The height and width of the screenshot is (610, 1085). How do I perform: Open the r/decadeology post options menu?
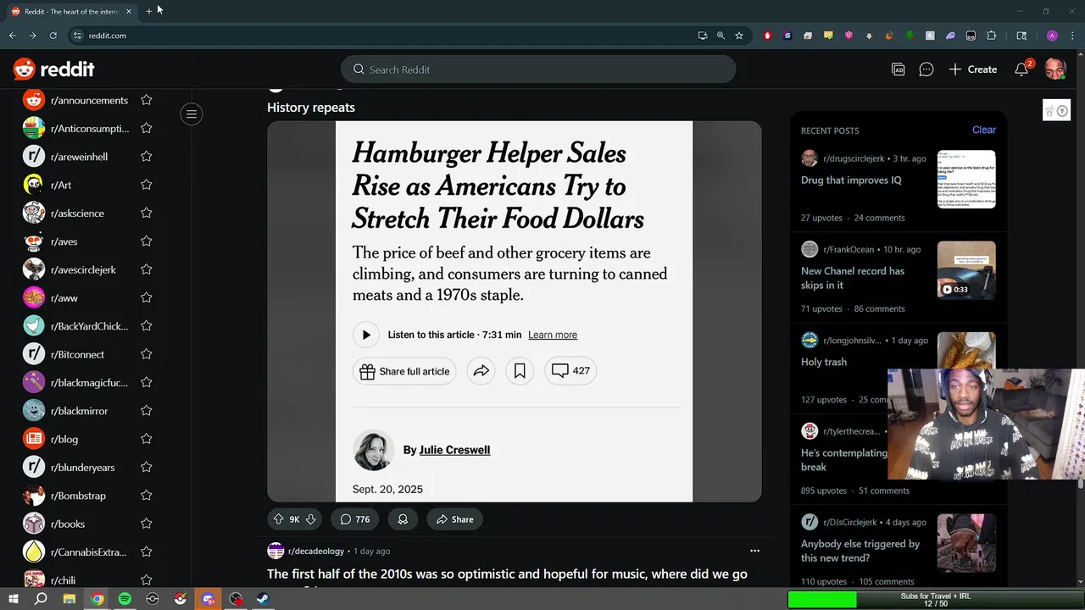click(x=754, y=551)
